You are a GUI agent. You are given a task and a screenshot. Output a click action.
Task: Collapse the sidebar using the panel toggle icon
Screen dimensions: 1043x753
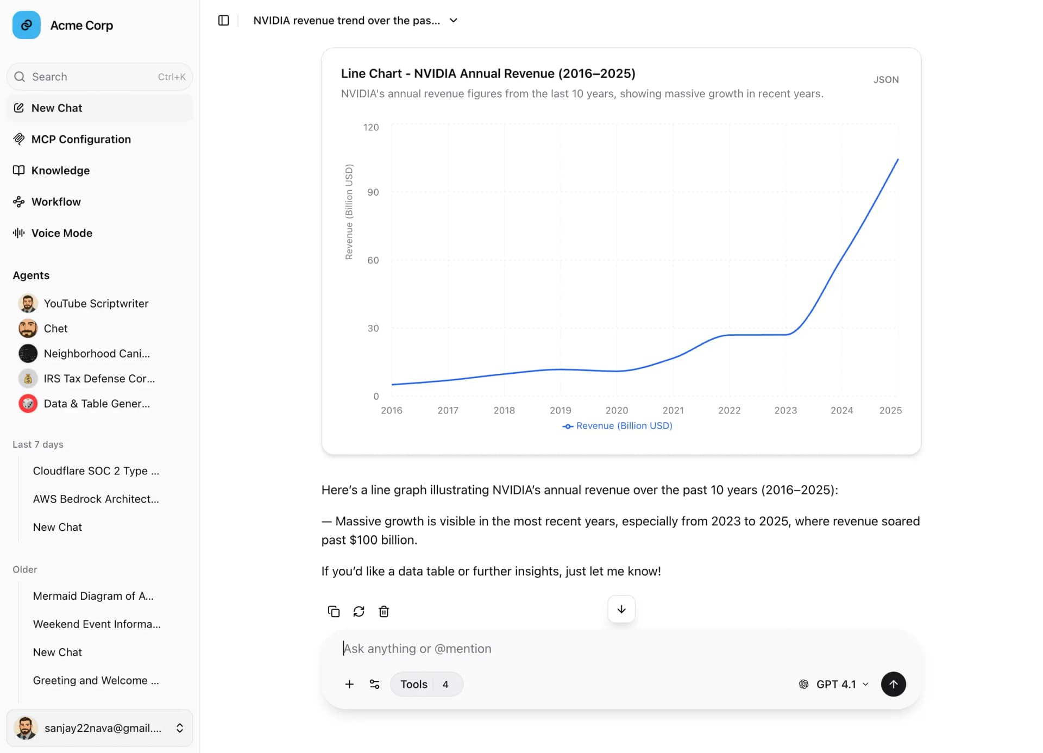(223, 20)
